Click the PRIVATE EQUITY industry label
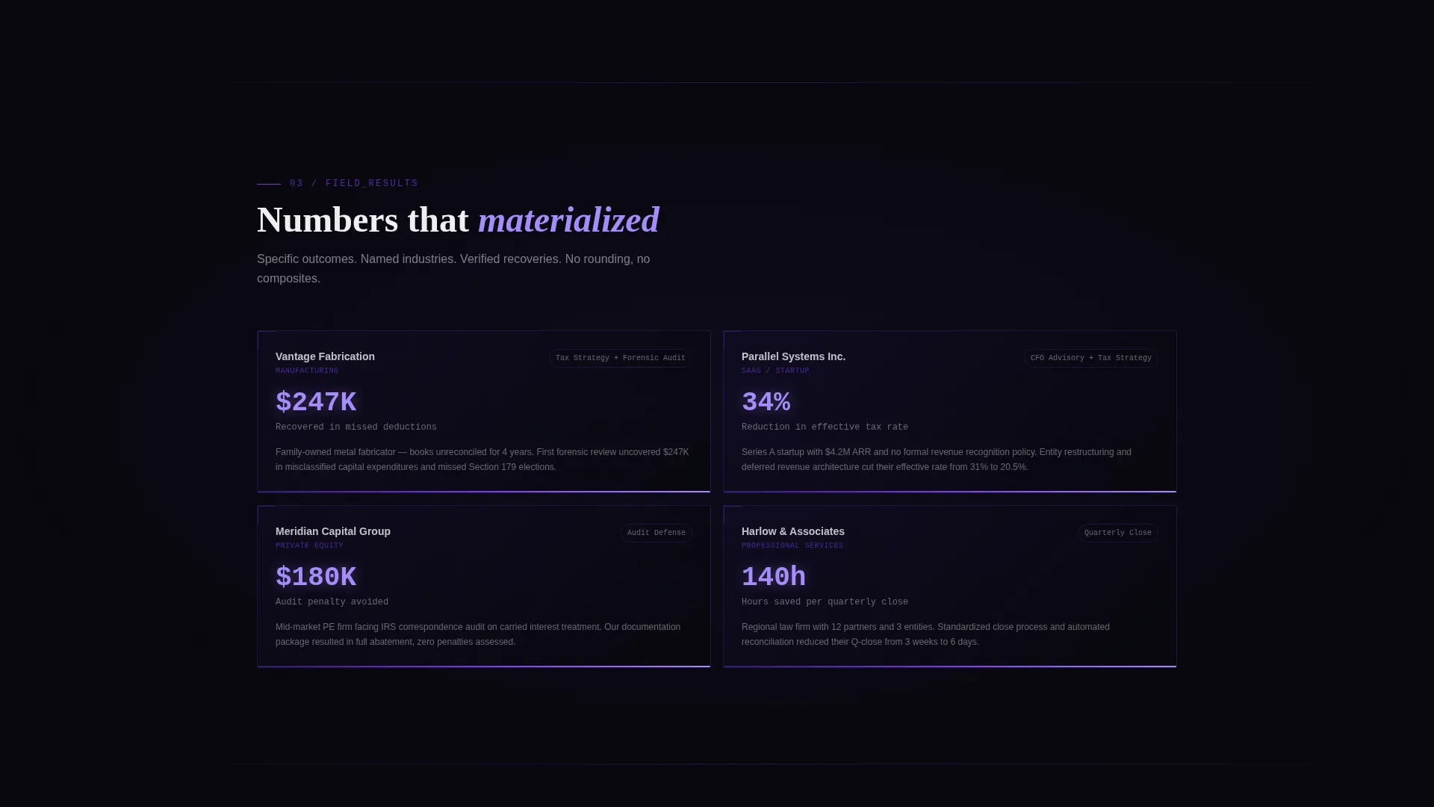Image resolution: width=1434 pixels, height=807 pixels. [309, 546]
